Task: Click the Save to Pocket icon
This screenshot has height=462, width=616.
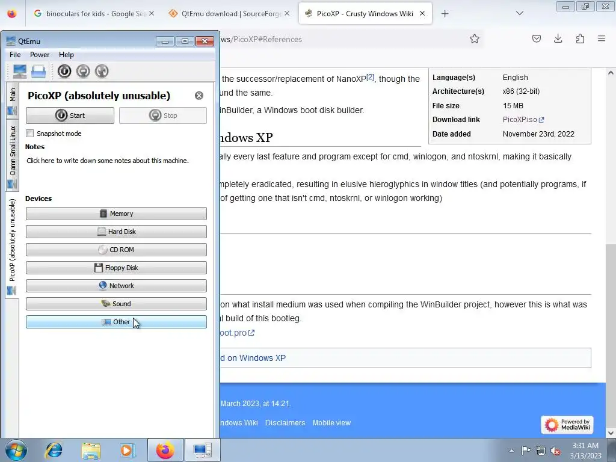Action: tap(537, 38)
